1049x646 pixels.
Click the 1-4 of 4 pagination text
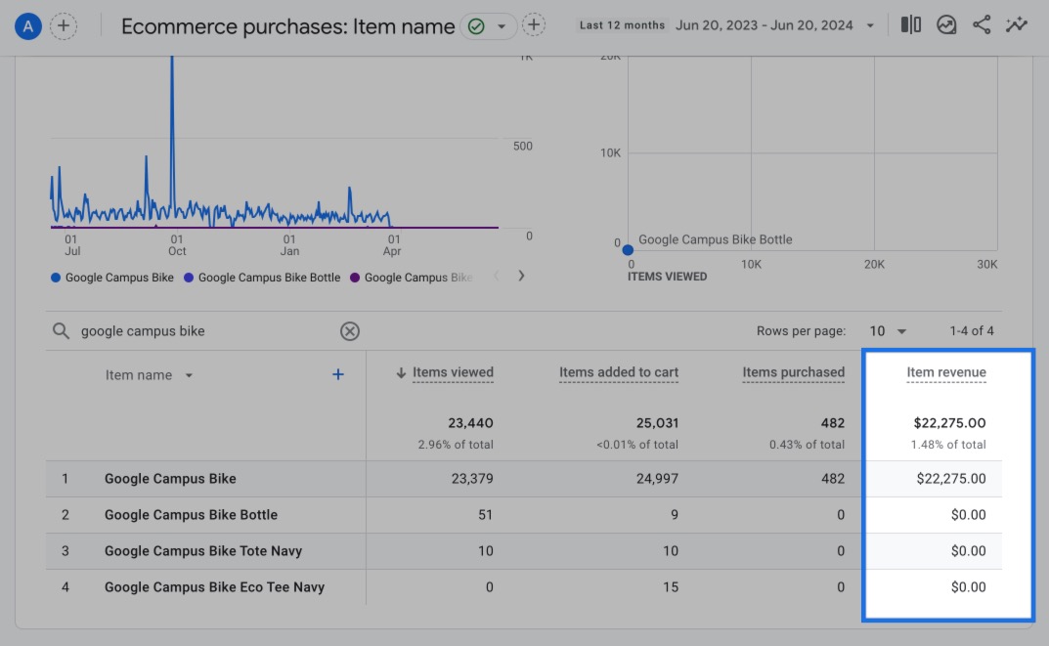(972, 331)
